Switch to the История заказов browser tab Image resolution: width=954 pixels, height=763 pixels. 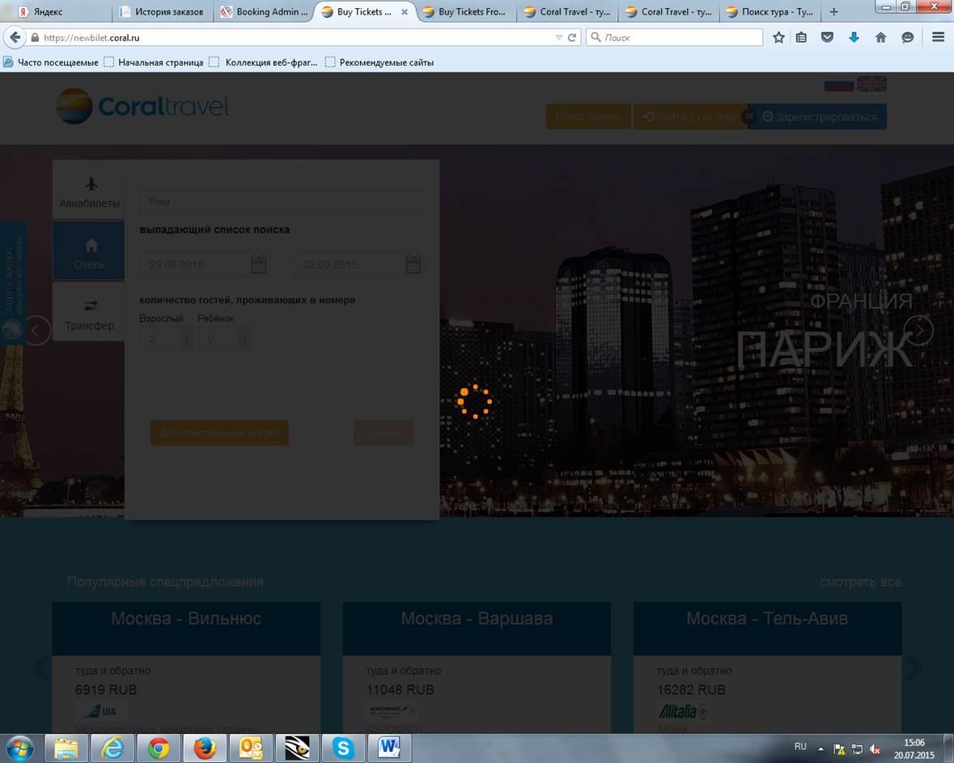[x=166, y=12]
